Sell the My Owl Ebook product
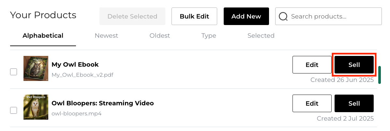 pyautogui.click(x=354, y=65)
